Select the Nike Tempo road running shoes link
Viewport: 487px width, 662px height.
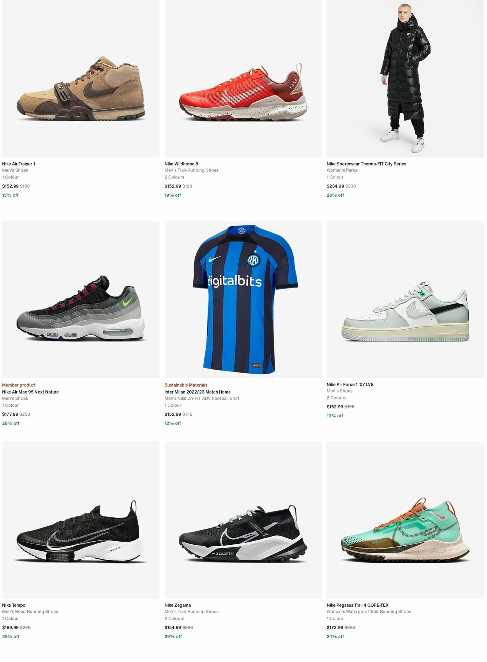pos(14,605)
